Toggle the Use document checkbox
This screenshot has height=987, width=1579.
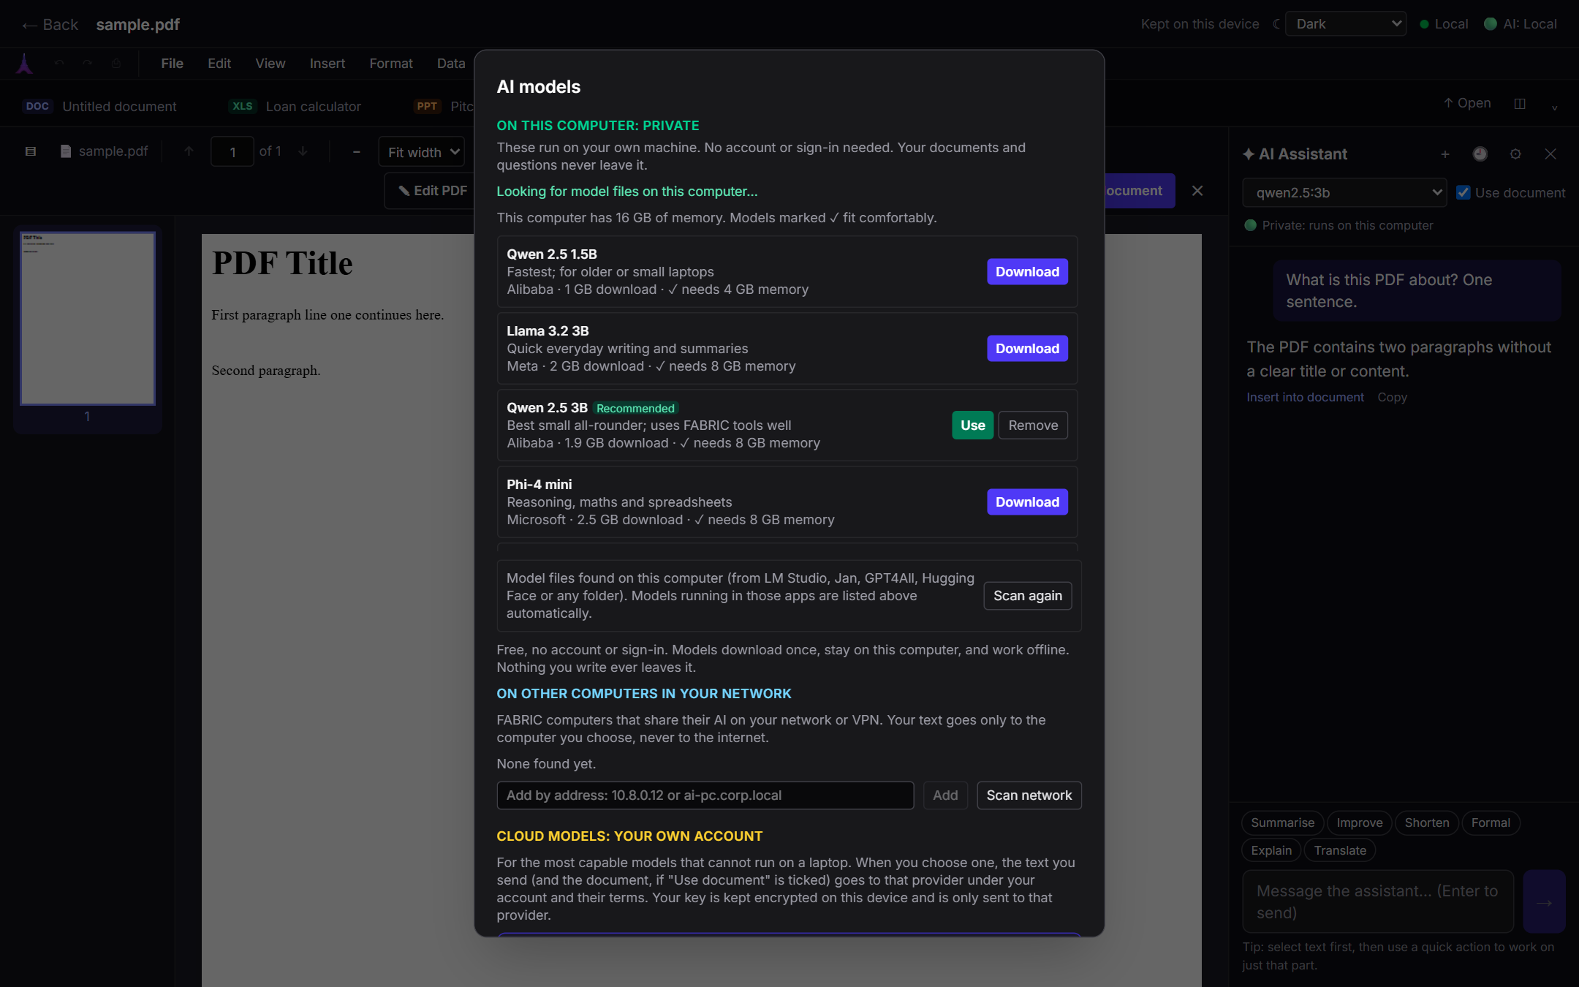(1463, 193)
